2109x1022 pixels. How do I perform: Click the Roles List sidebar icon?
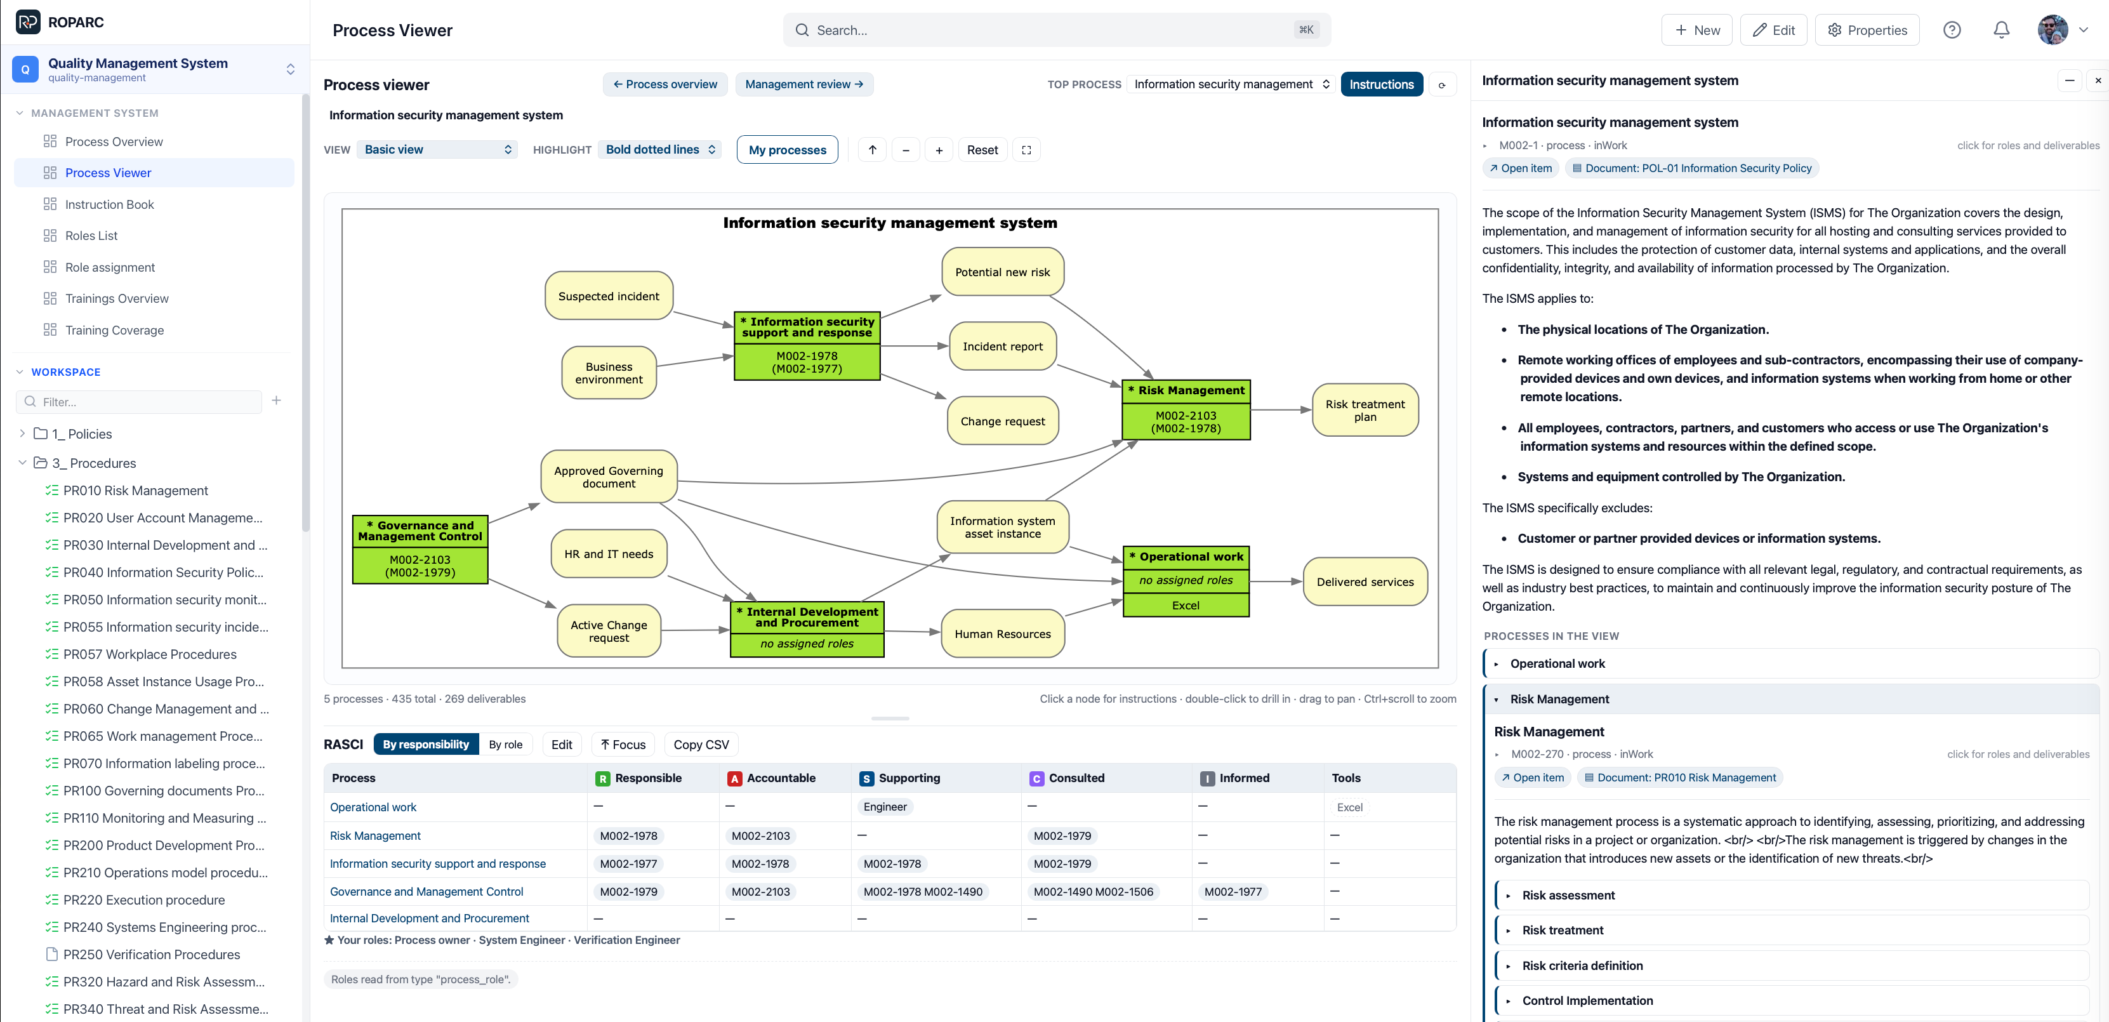(50, 235)
